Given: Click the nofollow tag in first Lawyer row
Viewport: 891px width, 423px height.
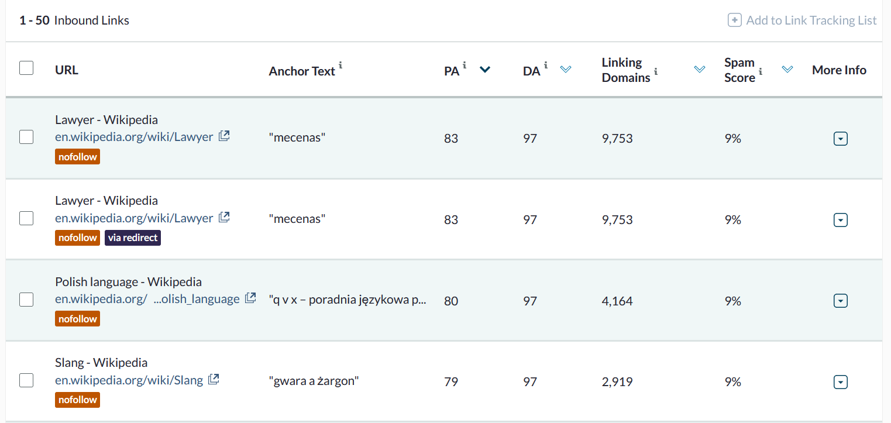Looking at the screenshot, I should tap(77, 157).
